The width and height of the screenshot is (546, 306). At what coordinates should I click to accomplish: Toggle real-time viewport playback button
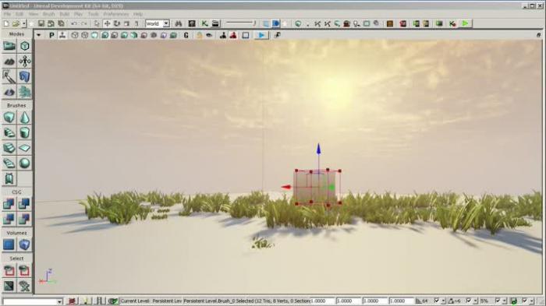tap(261, 35)
